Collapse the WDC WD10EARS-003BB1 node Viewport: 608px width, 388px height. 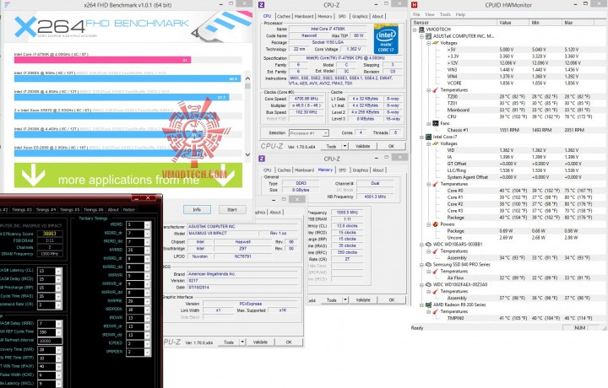(x=421, y=245)
